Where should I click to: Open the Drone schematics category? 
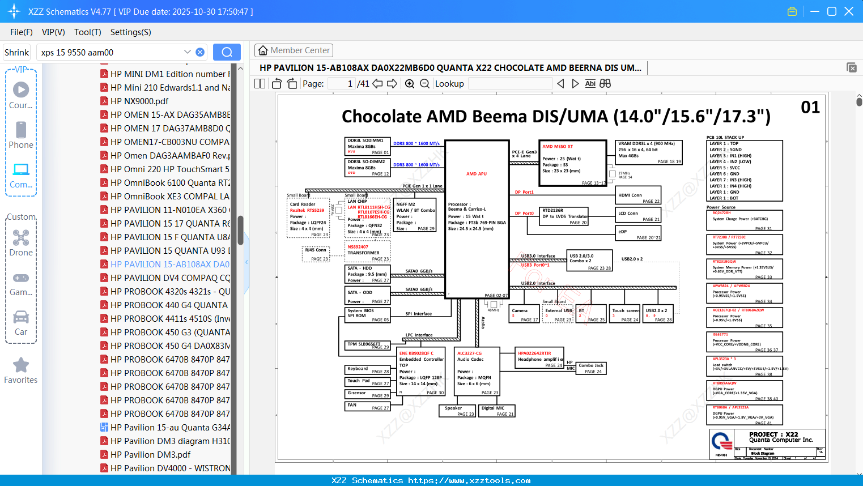[21, 243]
